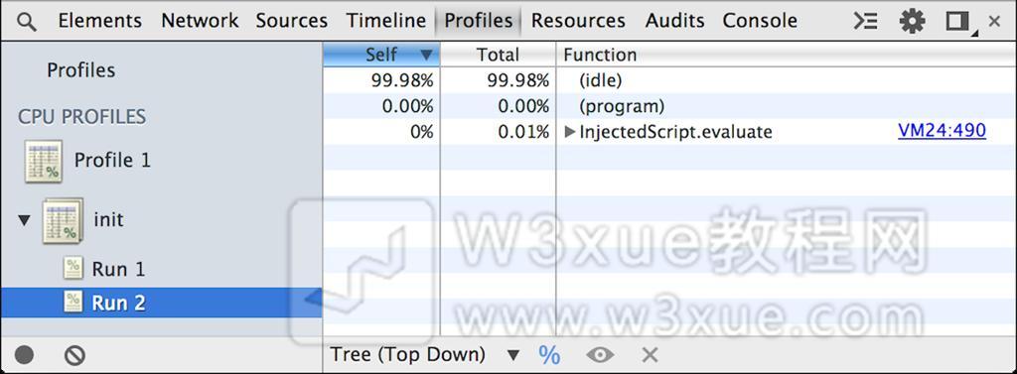Toggle percentage display with the % button

click(x=549, y=354)
